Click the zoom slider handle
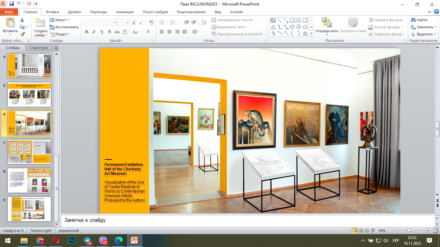The height and width of the screenshot is (247, 440). pos(409,231)
